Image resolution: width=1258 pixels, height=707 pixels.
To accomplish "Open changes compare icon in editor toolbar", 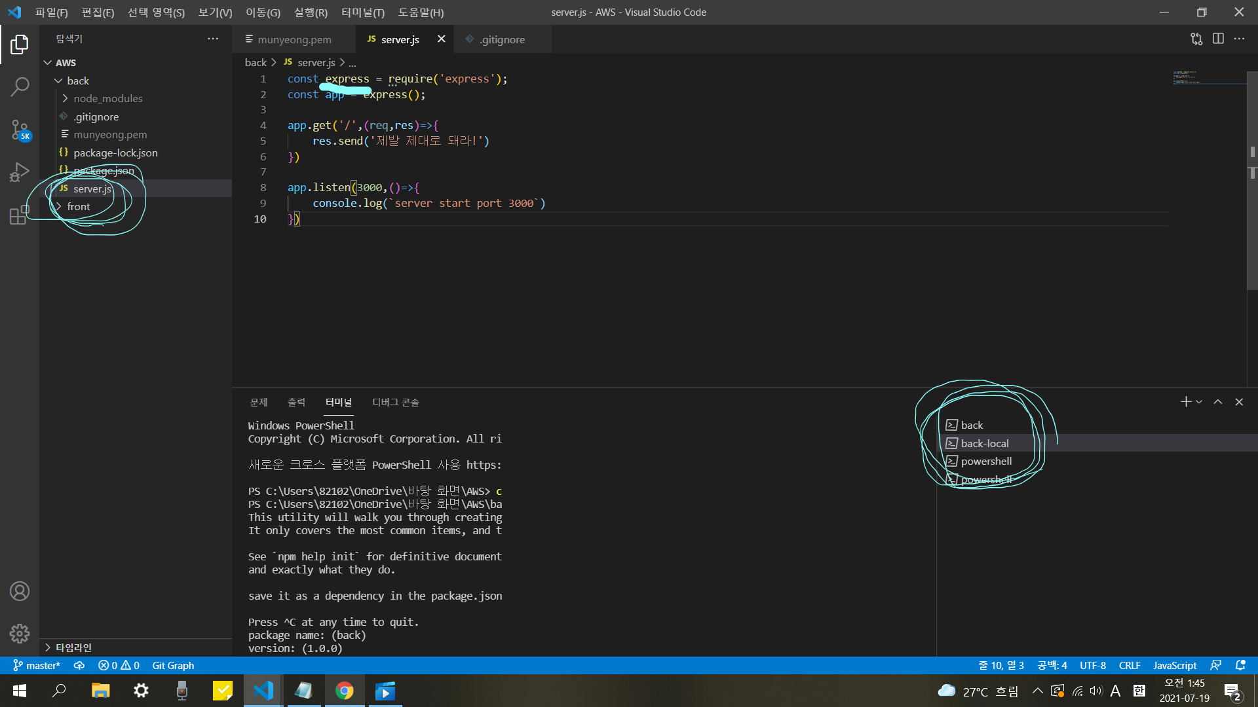I will point(1196,39).
